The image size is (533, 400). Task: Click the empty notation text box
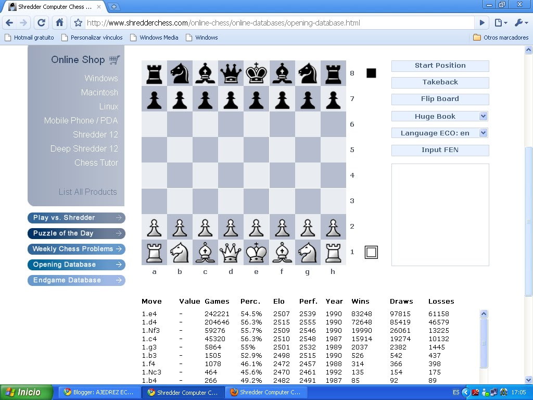[440, 215]
